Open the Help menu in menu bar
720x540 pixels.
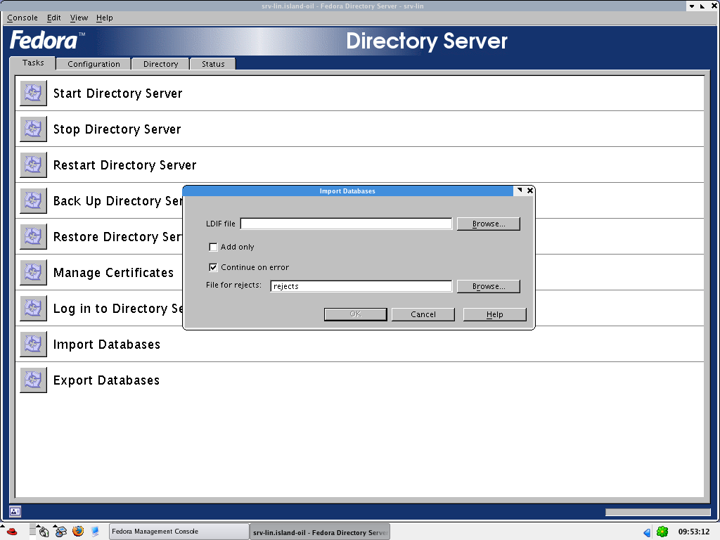pos(104,18)
